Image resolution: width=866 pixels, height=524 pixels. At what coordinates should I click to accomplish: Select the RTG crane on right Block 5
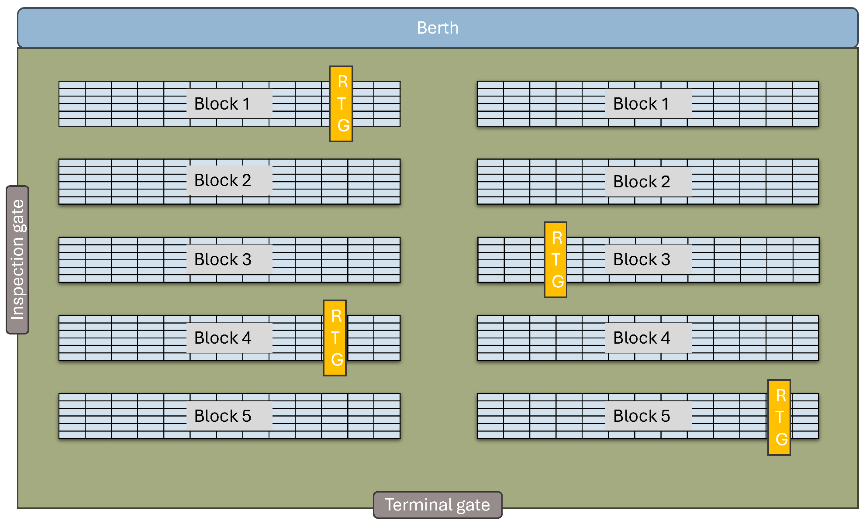(x=779, y=417)
